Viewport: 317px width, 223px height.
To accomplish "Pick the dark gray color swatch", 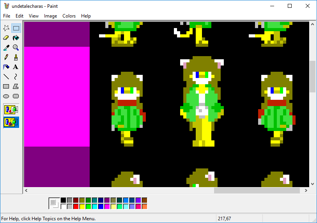I will click(x=69, y=200).
